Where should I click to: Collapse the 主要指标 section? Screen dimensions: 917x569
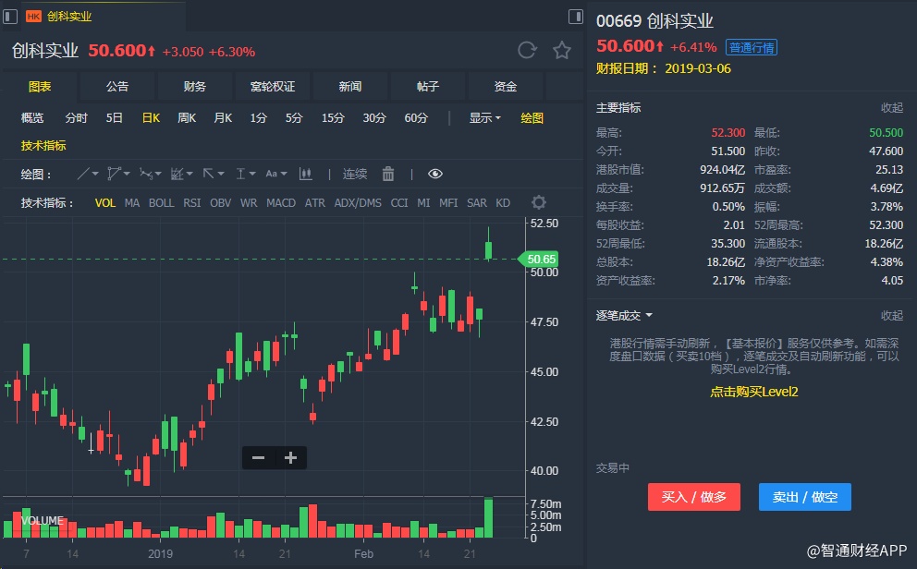(892, 107)
